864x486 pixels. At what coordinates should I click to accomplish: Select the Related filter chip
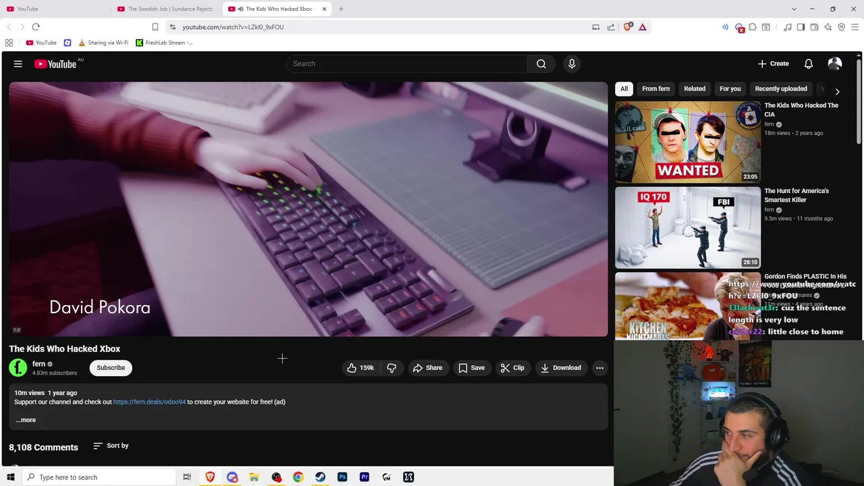695,88
